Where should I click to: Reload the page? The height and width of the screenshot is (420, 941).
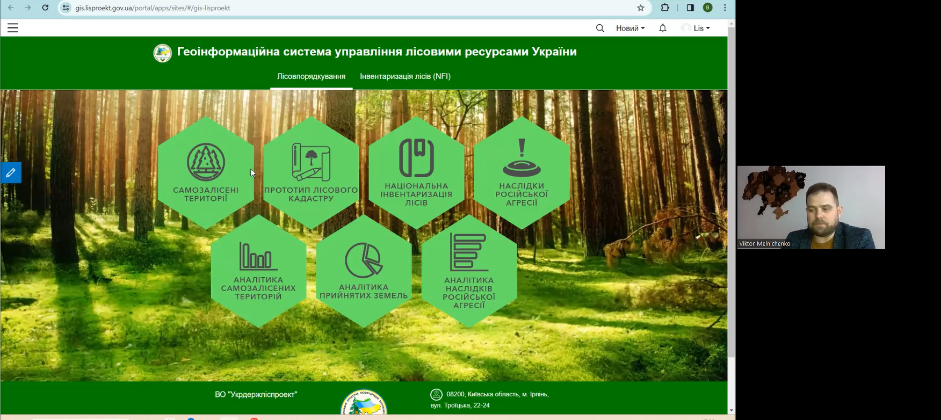coord(46,8)
